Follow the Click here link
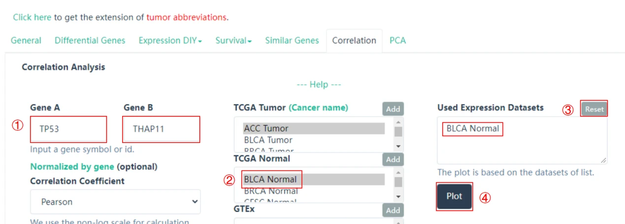Screen dimensions: 625x224 [x=32, y=17]
